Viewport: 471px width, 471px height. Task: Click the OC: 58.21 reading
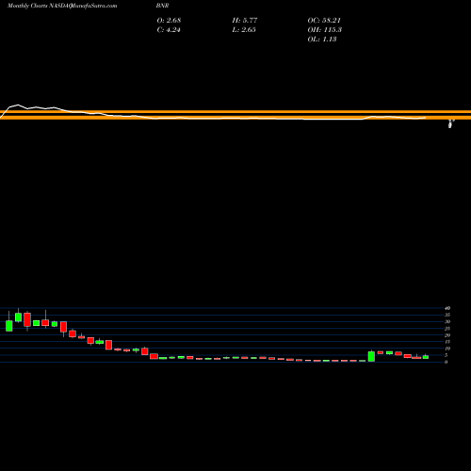point(324,20)
